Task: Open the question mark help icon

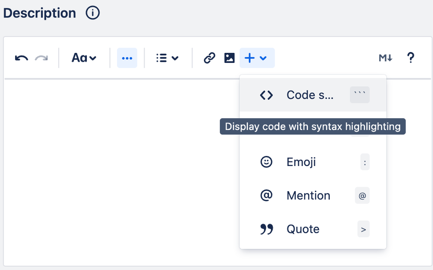Action: [410, 58]
